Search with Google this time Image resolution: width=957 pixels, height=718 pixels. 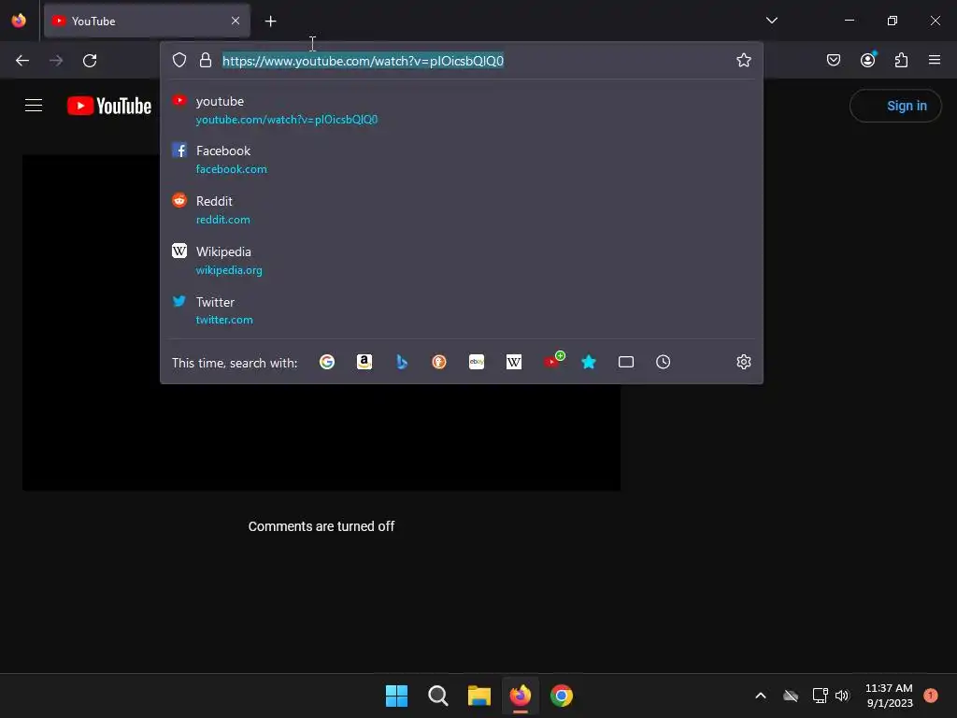[327, 362]
